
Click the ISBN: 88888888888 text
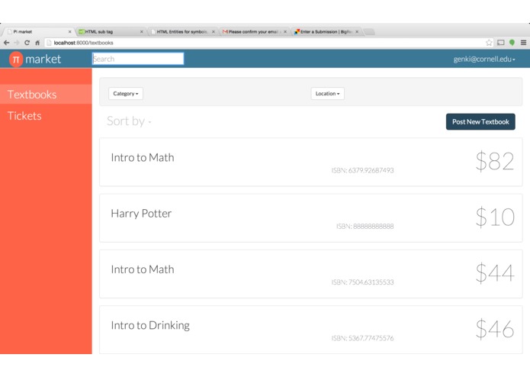point(365,226)
